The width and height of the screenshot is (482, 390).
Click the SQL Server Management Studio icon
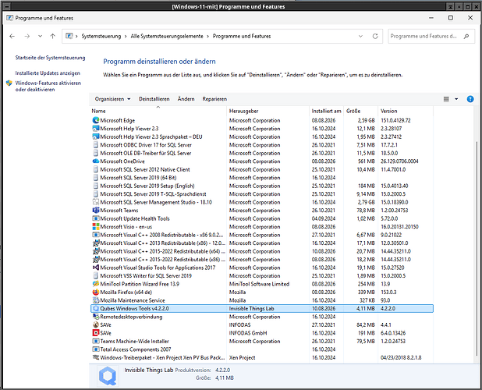pos(96,202)
